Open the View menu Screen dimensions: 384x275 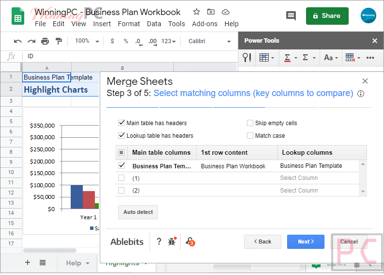78,24
